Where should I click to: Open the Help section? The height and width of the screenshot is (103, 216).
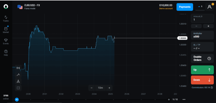click(6, 53)
